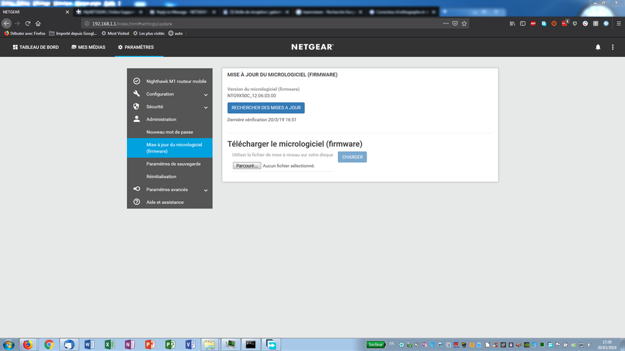Click the Charger button
The image size is (625, 351).
(x=352, y=157)
